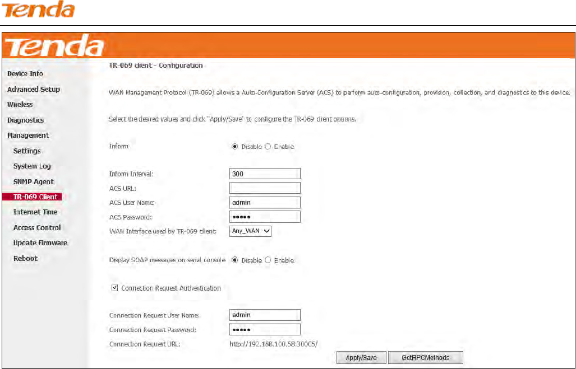Click the ACS Password field
Screen dimensions: 576x369
click(x=265, y=217)
